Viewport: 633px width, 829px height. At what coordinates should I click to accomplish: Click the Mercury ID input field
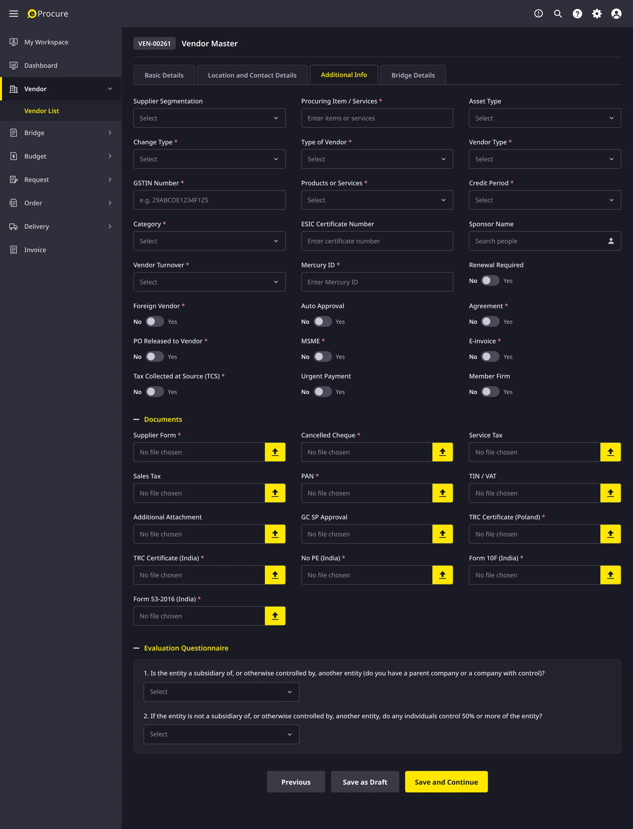pyautogui.click(x=377, y=282)
